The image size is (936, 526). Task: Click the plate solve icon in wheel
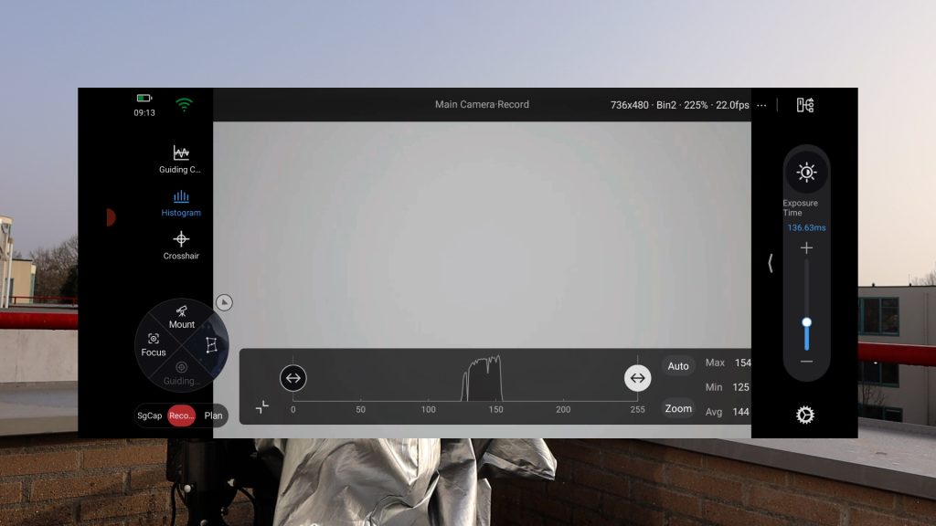point(211,344)
